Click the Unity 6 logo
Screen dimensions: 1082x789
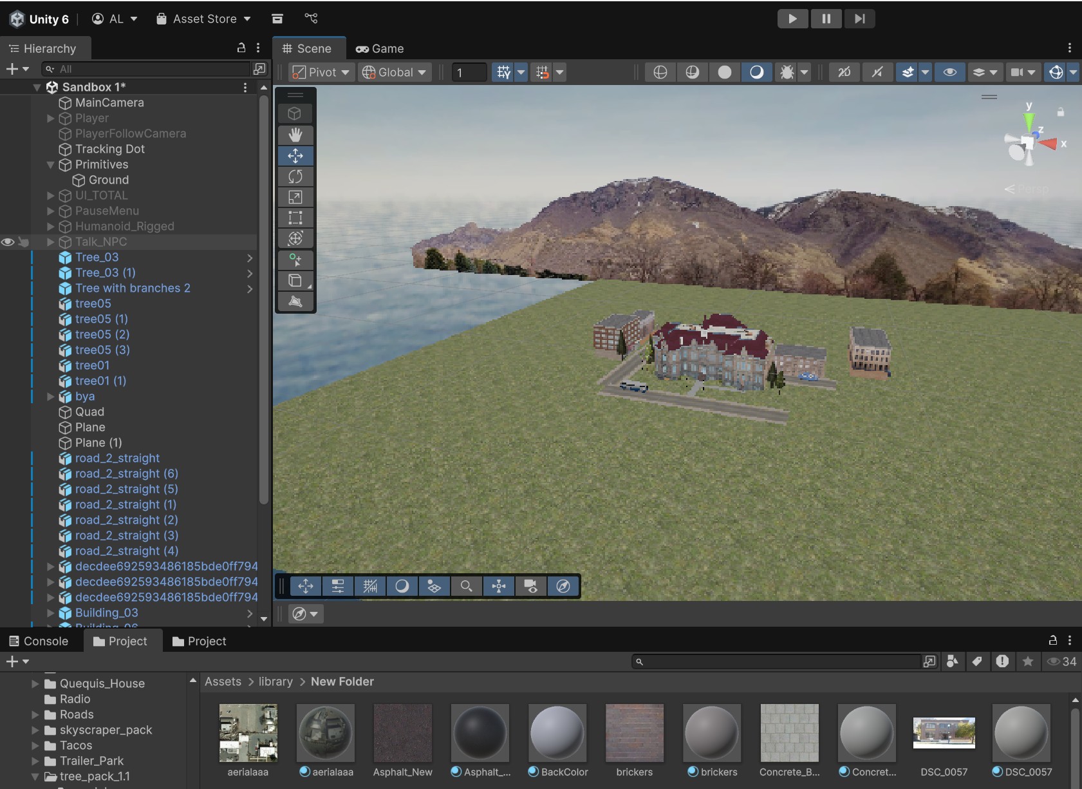tap(17, 19)
